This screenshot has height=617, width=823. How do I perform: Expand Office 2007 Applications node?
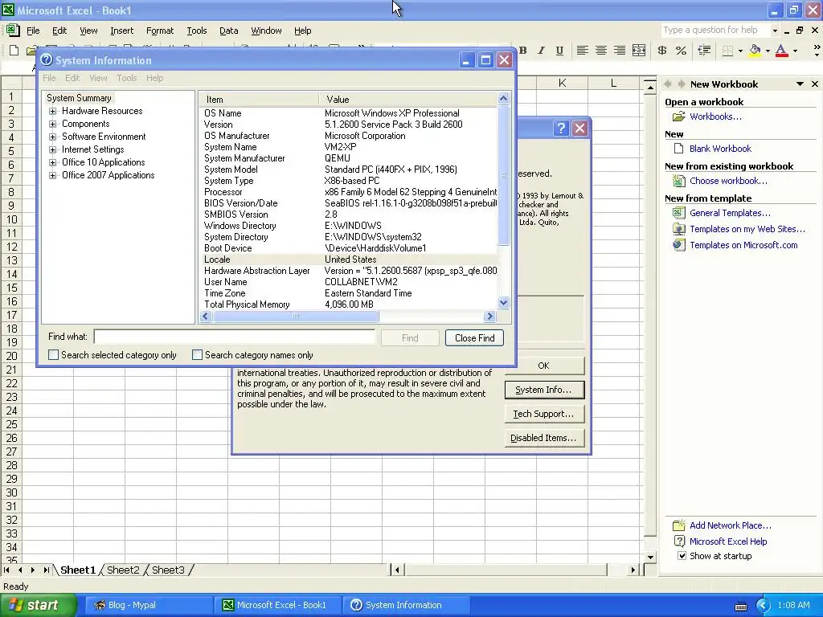[x=52, y=175]
